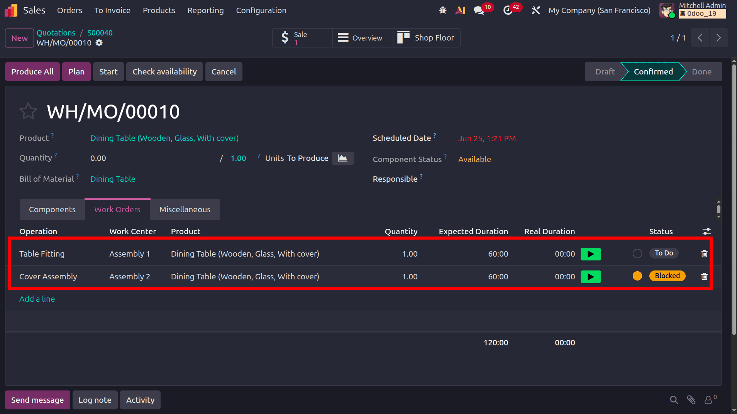Click the Check availability button

[164, 72]
